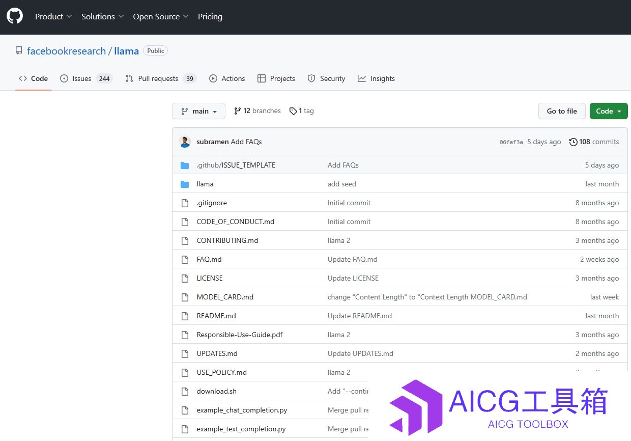Open the subramen author link

pyautogui.click(x=213, y=142)
